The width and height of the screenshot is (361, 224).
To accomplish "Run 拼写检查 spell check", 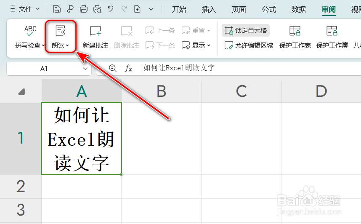I will pos(30,37).
